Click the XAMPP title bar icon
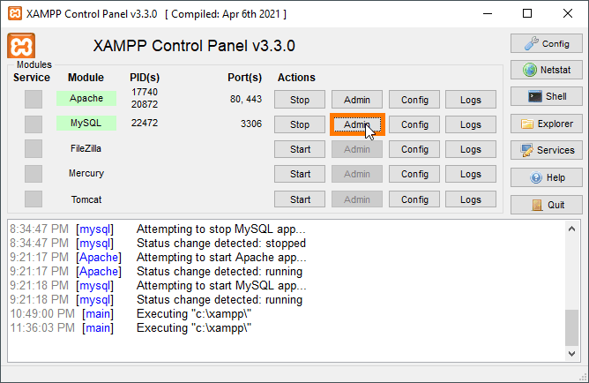 coord(15,14)
